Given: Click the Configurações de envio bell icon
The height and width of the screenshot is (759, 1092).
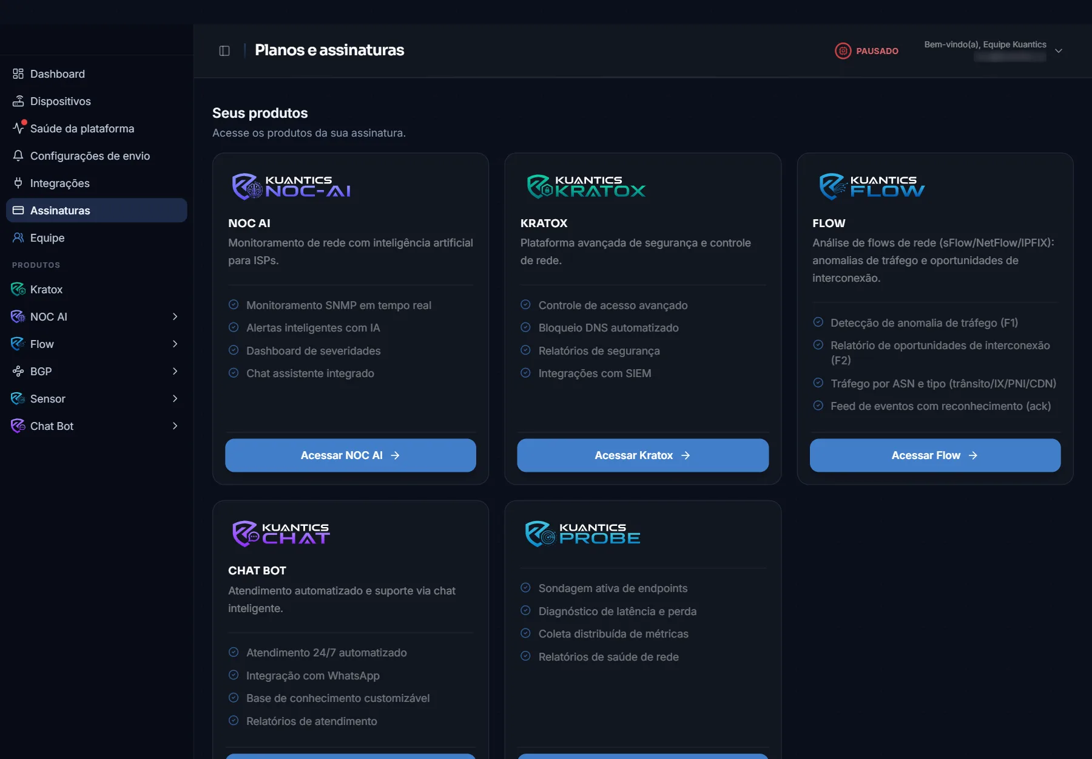Looking at the screenshot, I should coord(18,155).
